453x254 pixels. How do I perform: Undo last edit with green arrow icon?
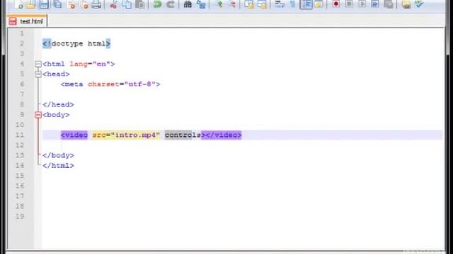[x=157, y=4]
